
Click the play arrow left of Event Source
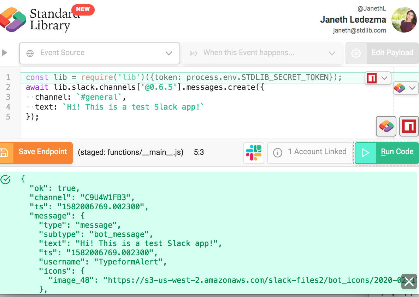(4, 53)
